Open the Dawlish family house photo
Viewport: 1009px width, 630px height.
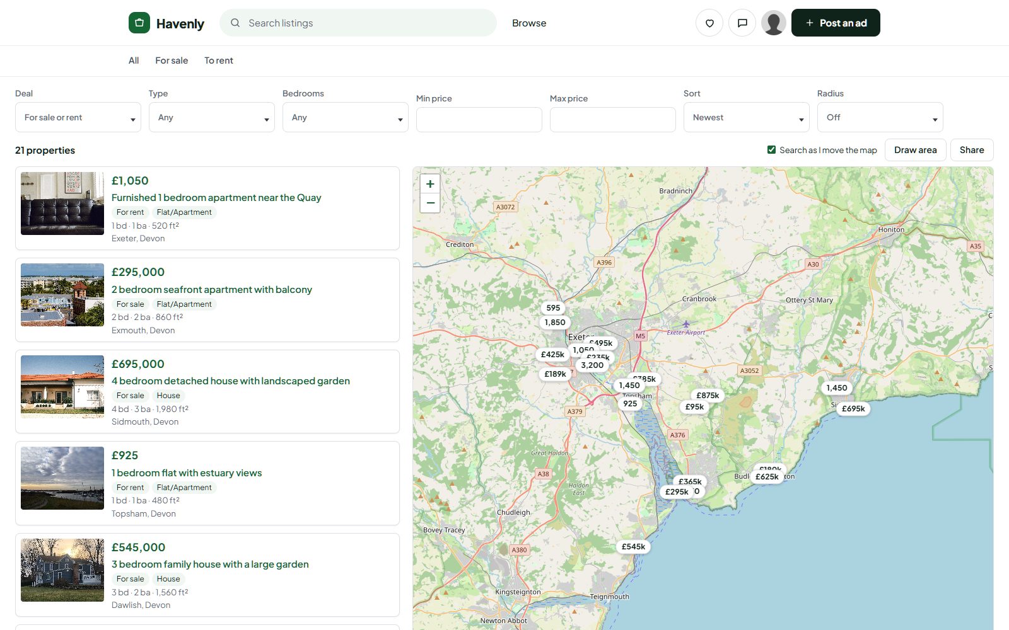[x=62, y=570]
